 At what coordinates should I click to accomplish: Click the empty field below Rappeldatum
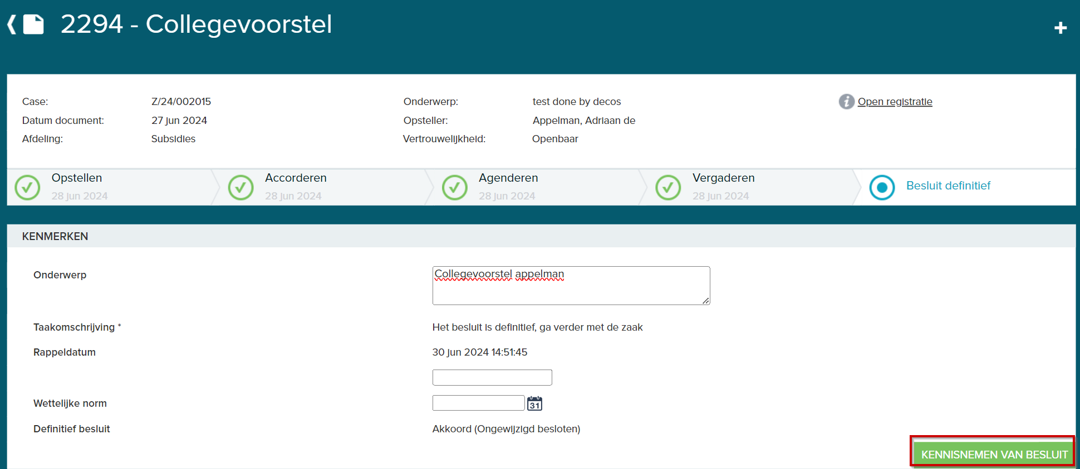click(492, 377)
